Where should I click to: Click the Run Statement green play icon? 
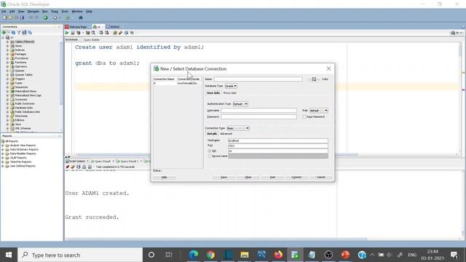pyautogui.click(x=67, y=33)
